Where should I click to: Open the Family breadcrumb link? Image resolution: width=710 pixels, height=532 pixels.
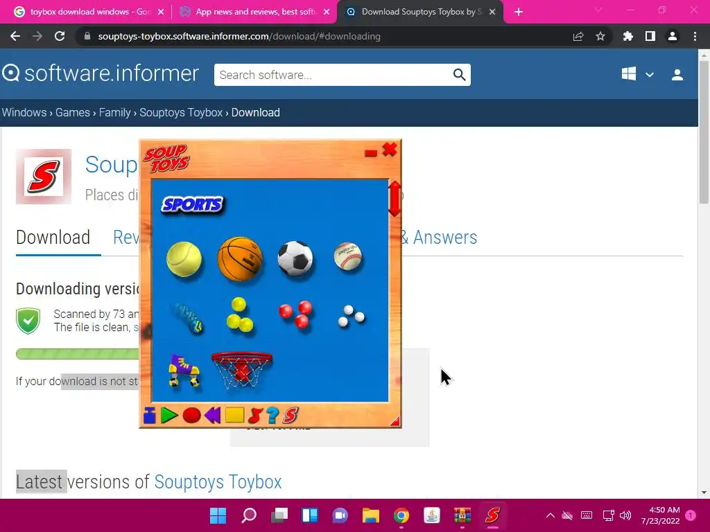[114, 112]
